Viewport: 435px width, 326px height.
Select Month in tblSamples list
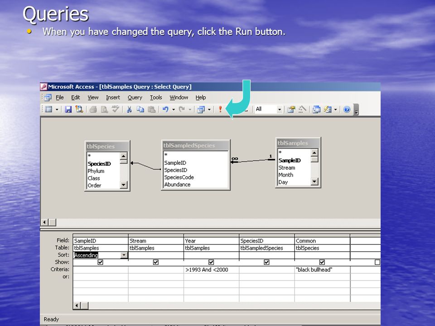point(286,175)
